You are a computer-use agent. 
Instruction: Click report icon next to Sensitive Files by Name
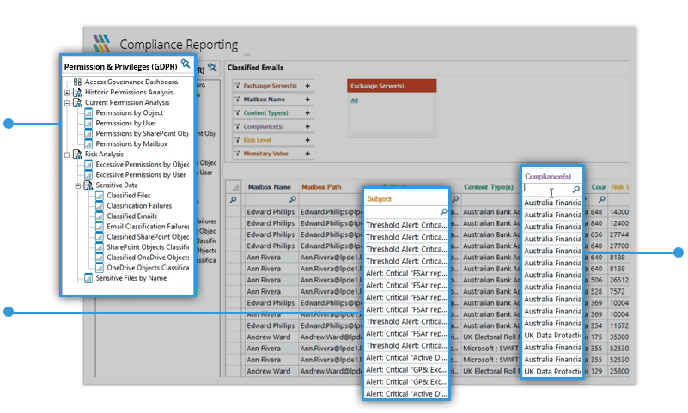tap(88, 278)
